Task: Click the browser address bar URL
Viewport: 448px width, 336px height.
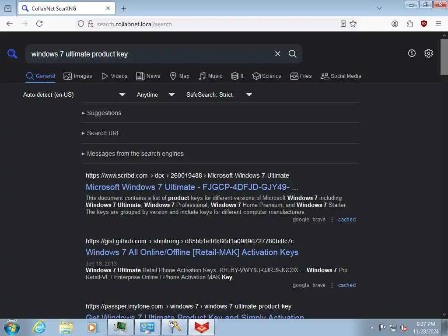Action: pos(134,24)
